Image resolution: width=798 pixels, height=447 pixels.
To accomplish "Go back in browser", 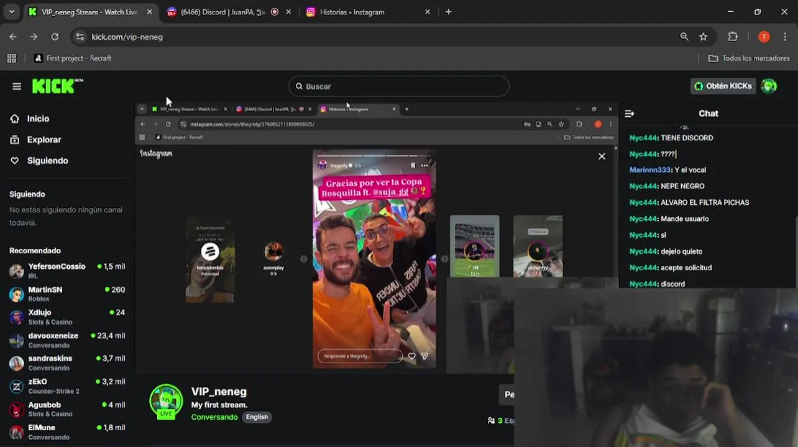I will [x=13, y=37].
